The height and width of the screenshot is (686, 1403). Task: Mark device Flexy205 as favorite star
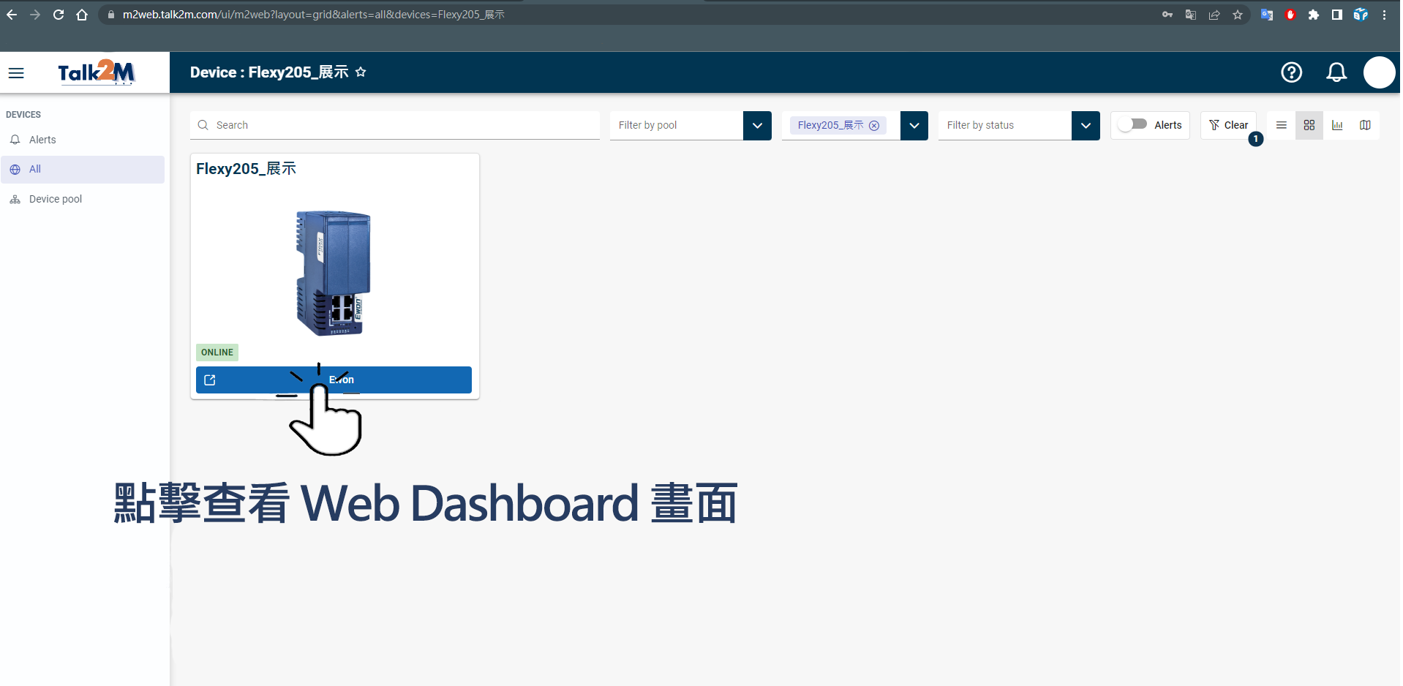[x=361, y=72]
